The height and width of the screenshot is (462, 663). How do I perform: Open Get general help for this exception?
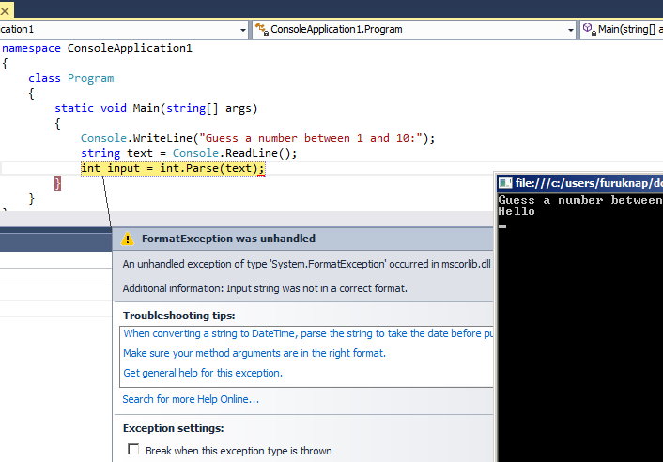click(203, 373)
